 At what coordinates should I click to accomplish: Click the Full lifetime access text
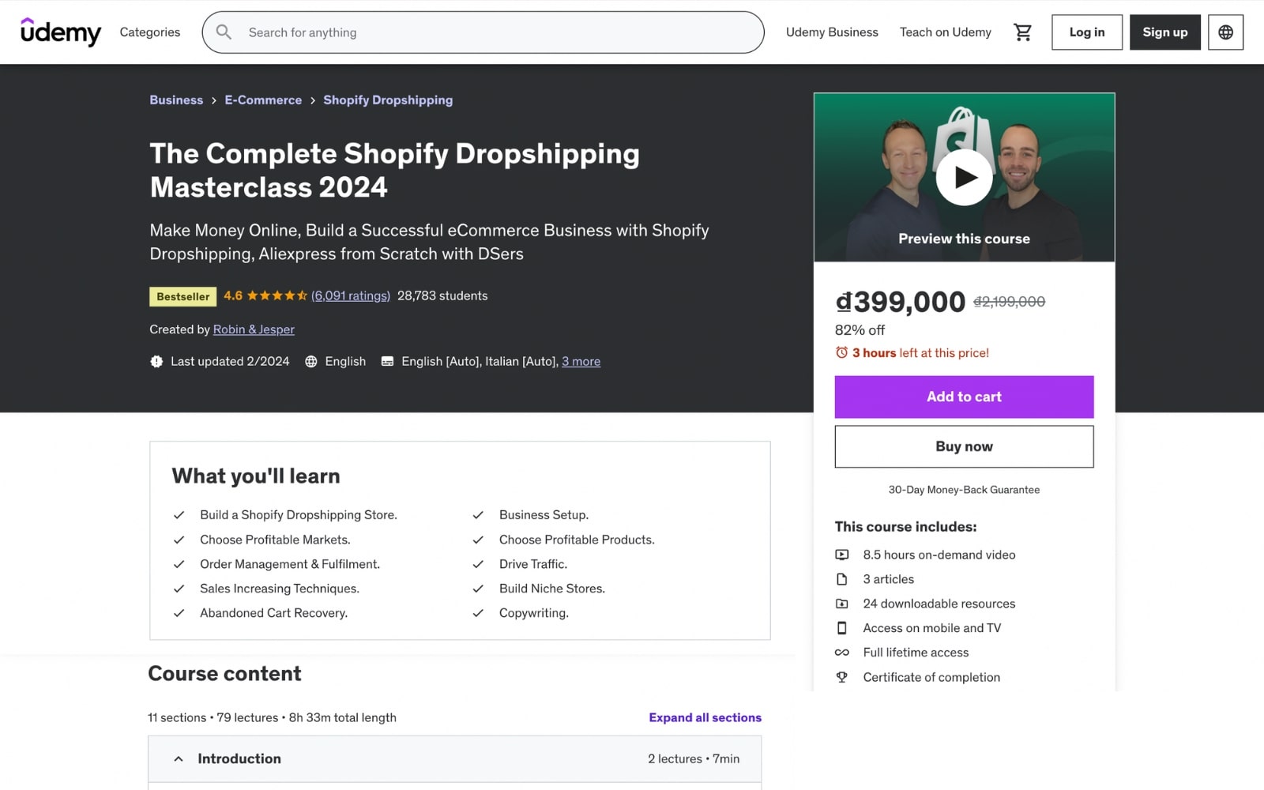916,653
